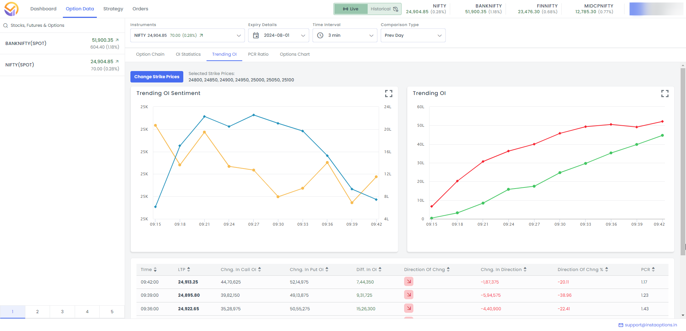Enable Live data mode
Viewport: 686px width, 331px height.
[x=351, y=9]
